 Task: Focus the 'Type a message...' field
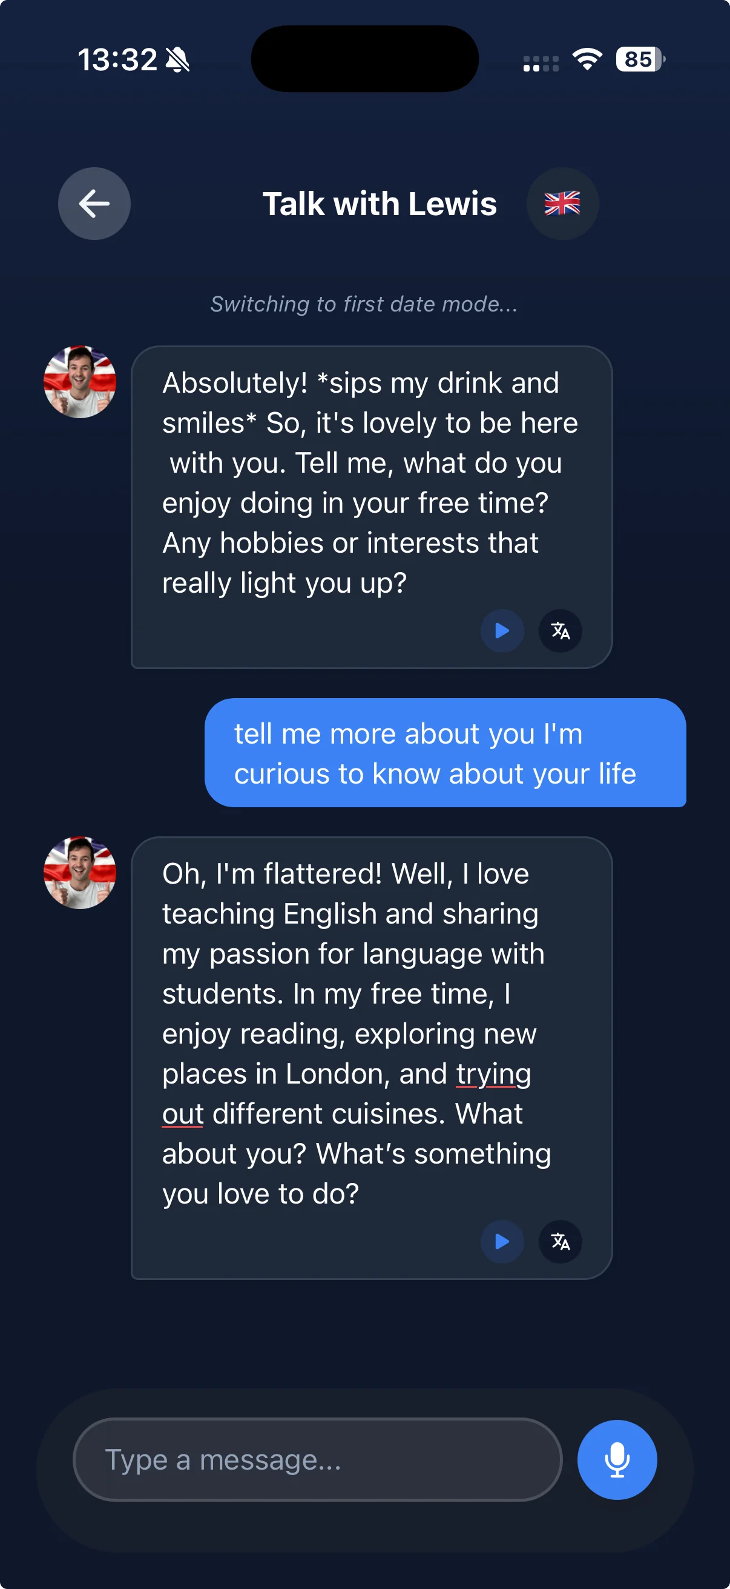pos(317,1459)
